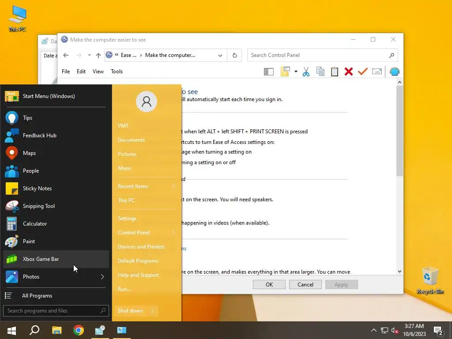
Task: Open the Edit menu
Action: 81,72
